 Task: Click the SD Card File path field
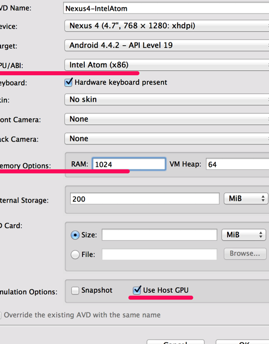[x=159, y=254]
